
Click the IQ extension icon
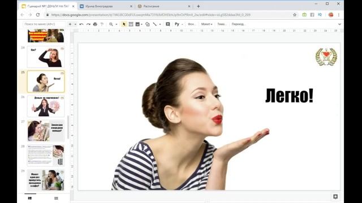(320, 15)
